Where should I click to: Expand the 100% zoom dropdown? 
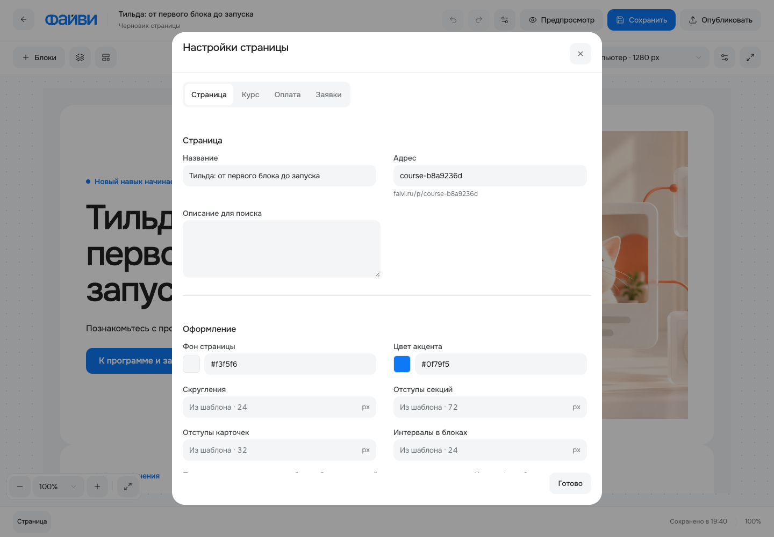tap(59, 487)
